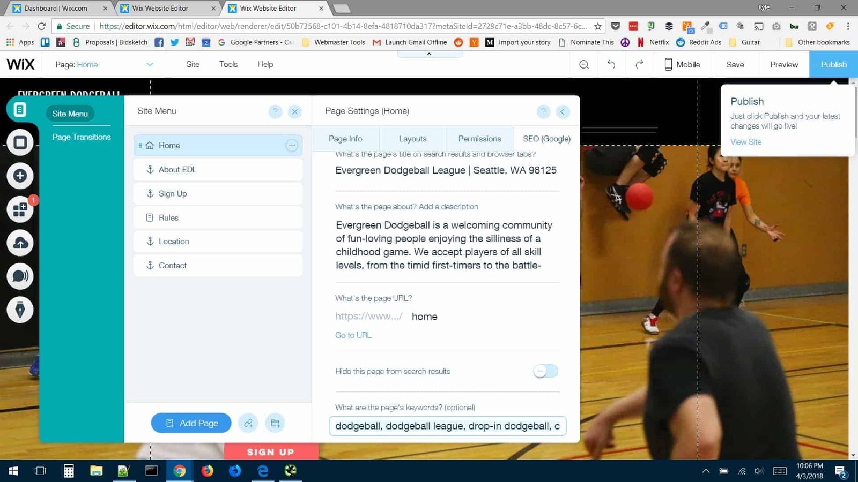Follow the Go to URL link

click(353, 335)
